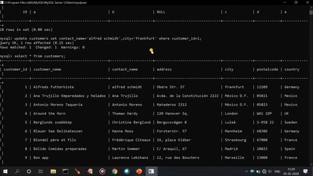Click '120 Hanover Sq.' address
313x176 pixels.
pos(173,113)
